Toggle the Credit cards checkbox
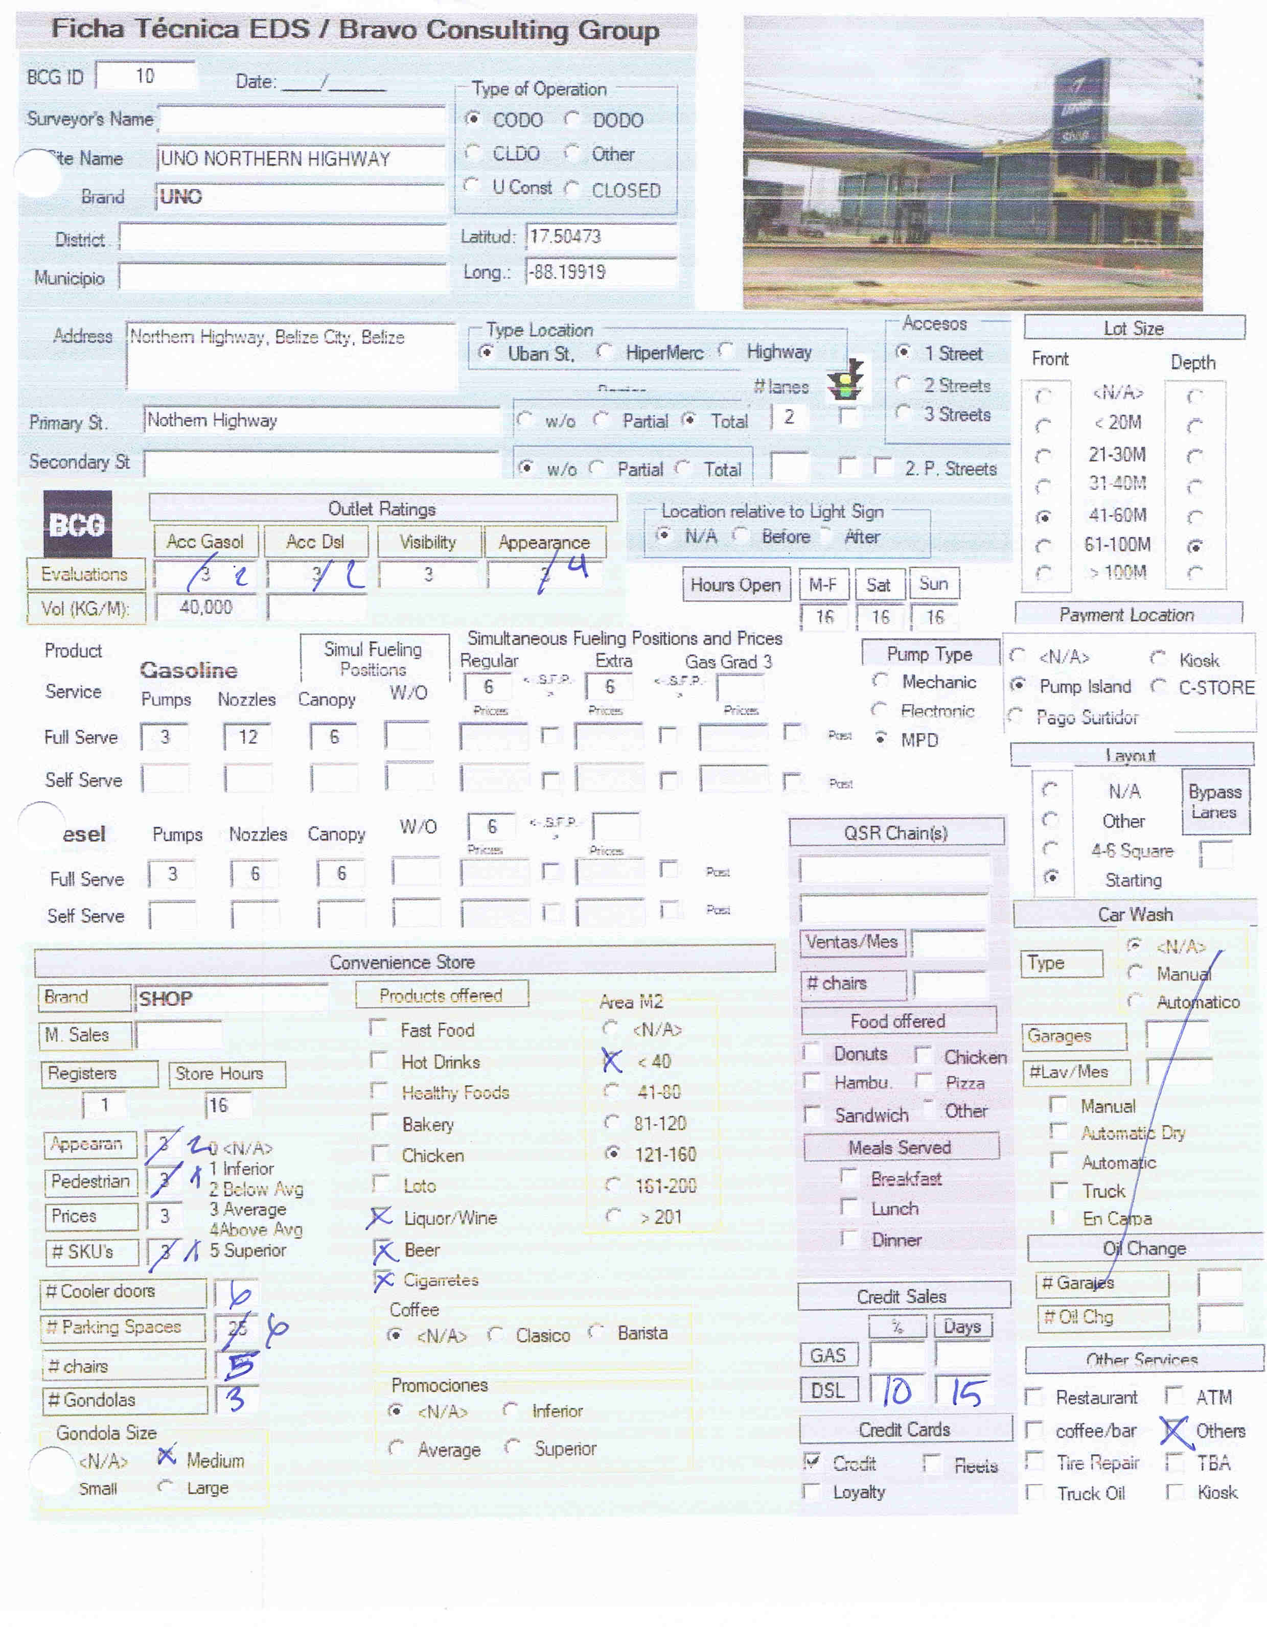The width and height of the screenshot is (1267, 1650). (x=812, y=1462)
